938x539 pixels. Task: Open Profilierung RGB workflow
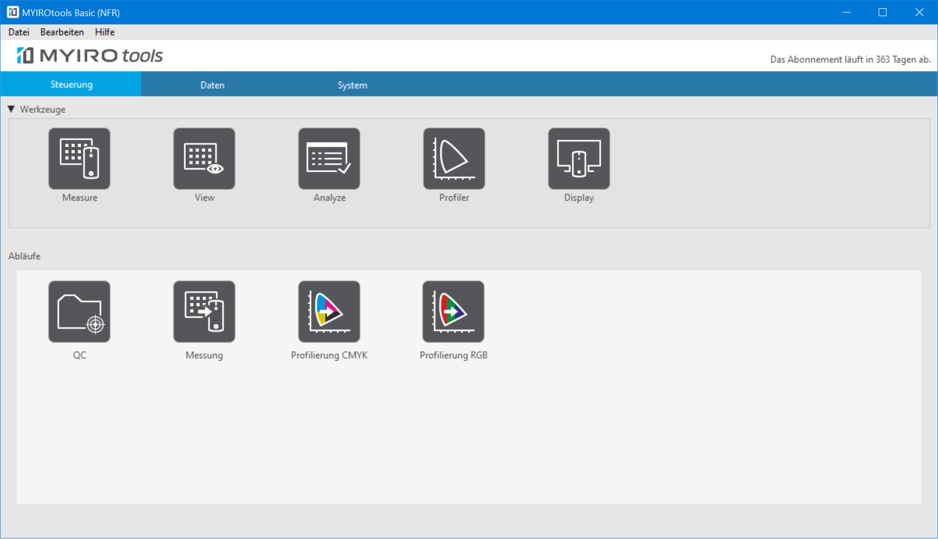coord(453,312)
